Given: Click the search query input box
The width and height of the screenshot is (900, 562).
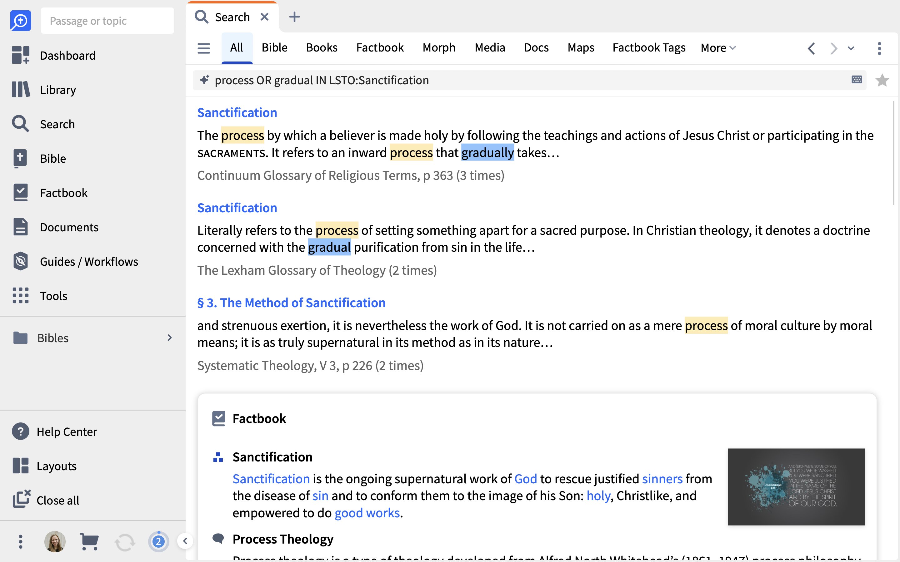Looking at the screenshot, I should coord(530,80).
